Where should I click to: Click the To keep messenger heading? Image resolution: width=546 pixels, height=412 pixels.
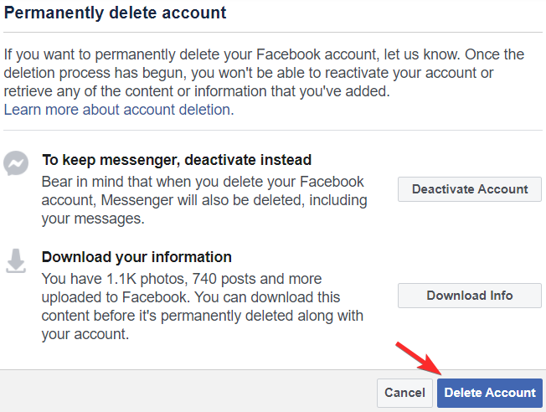pyautogui.click(x=176, y=160)
